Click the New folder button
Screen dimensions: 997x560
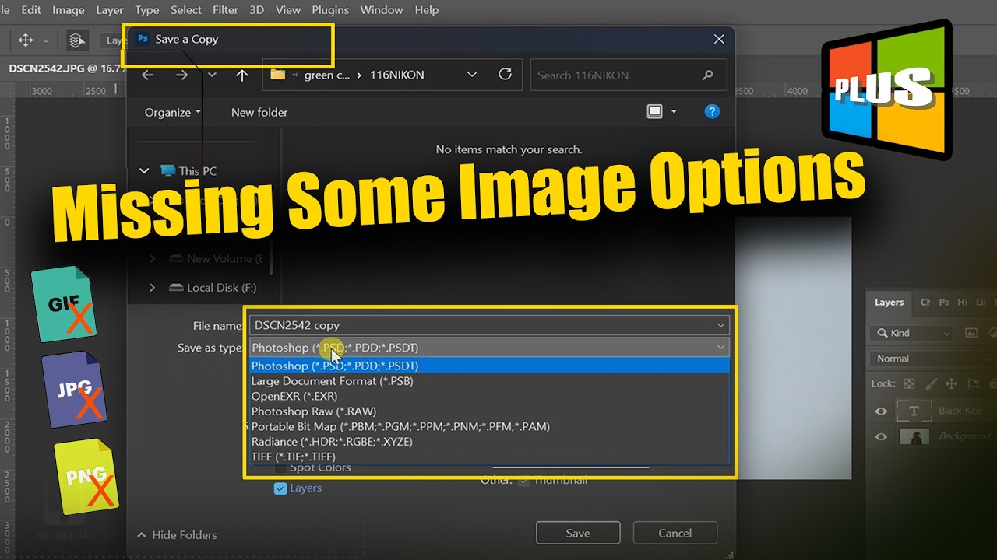click(x=259, y=112)
